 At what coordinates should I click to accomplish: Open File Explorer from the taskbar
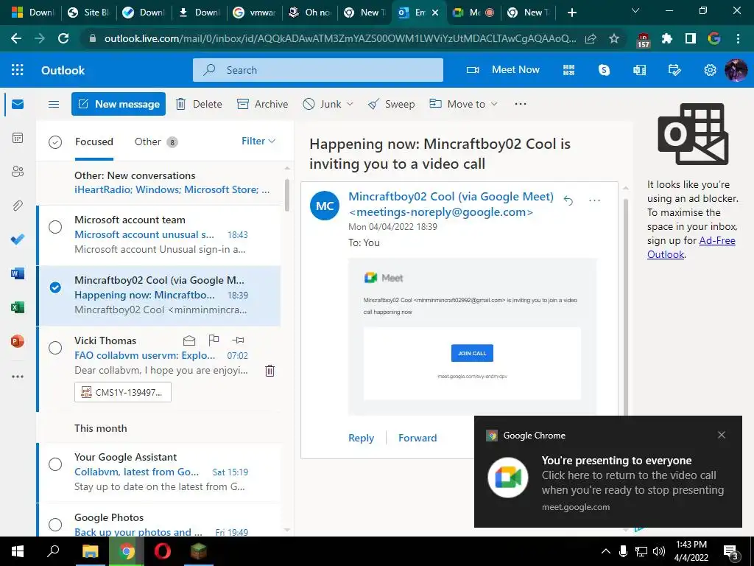click(90, 551)
